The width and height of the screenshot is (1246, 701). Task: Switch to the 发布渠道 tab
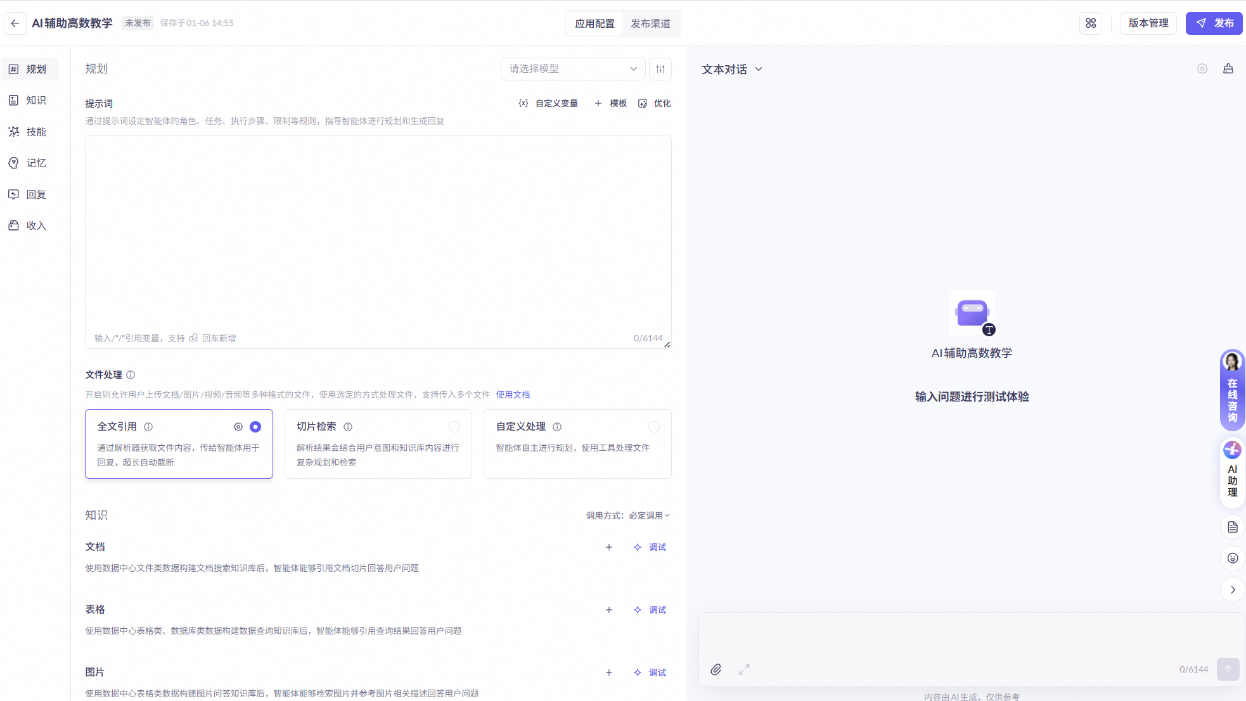coord(650,23)
